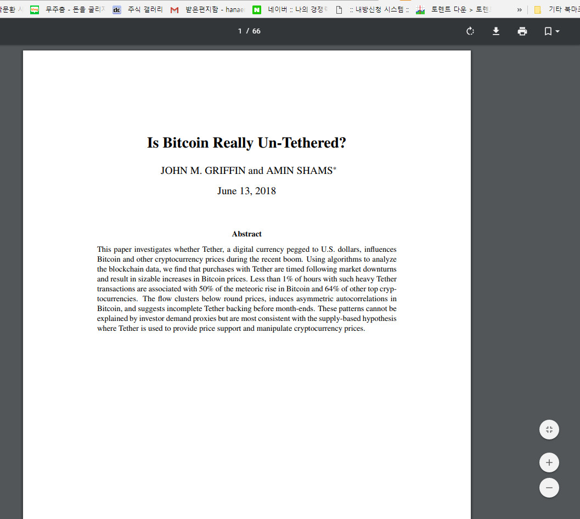Zoom in with the plus button
Viewport: 580px width, 519px height.
coord(549,462)
